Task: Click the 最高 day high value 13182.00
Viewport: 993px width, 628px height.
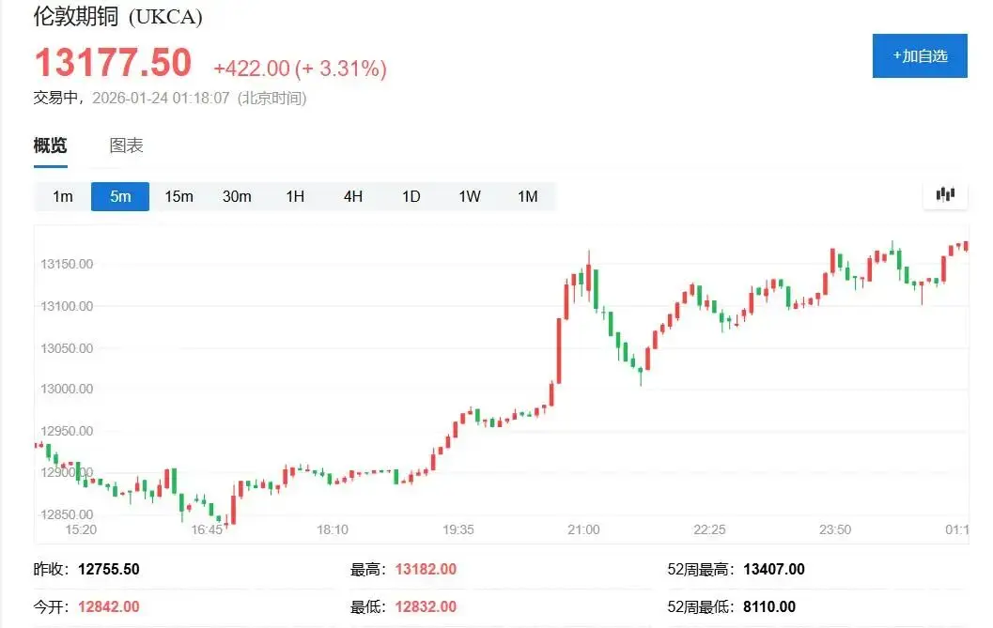Action: 426,569
